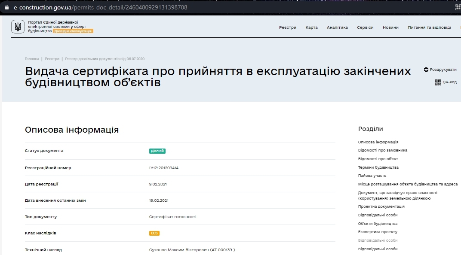Click last changes date 19.02.2021

pyautogui.click(x=159, y=201)
